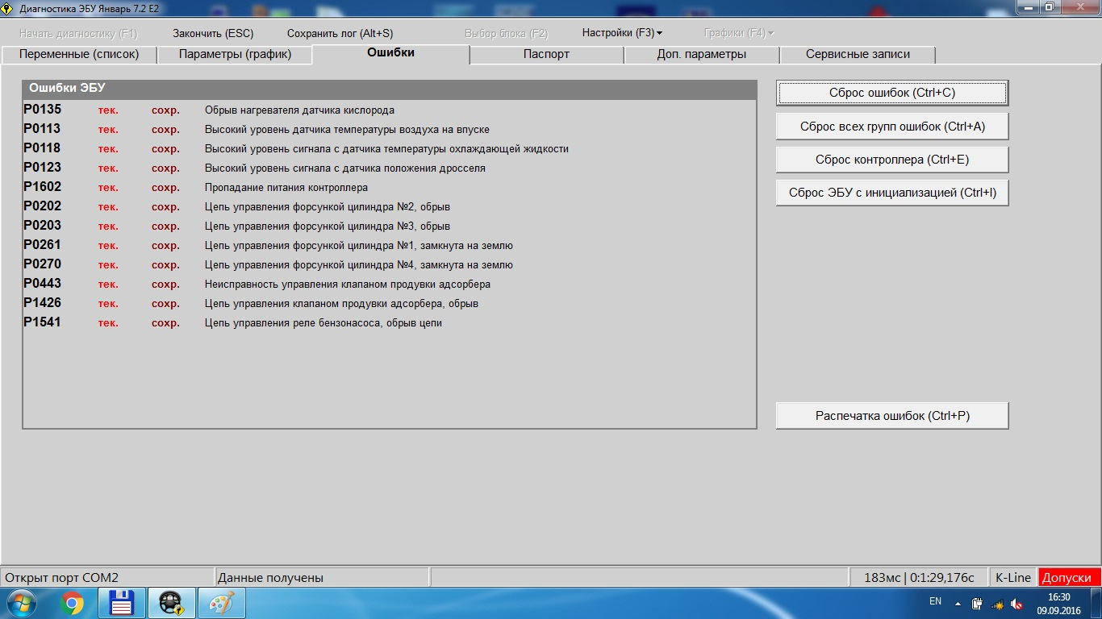Click the сохр. flag in P1541 row
This screenshot has height=619, width=1102.
(165, 323)
